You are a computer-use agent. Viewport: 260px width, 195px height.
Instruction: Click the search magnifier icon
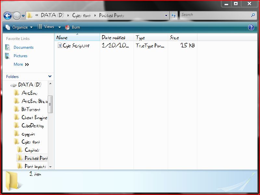(253, 15)
